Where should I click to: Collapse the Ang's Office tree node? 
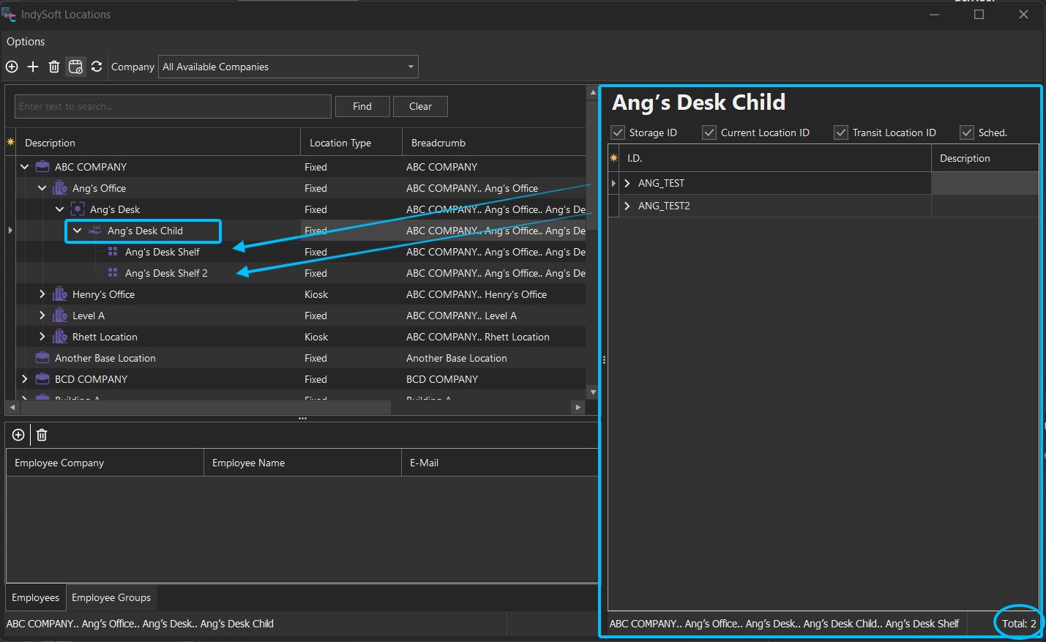[x=42, y=188]
